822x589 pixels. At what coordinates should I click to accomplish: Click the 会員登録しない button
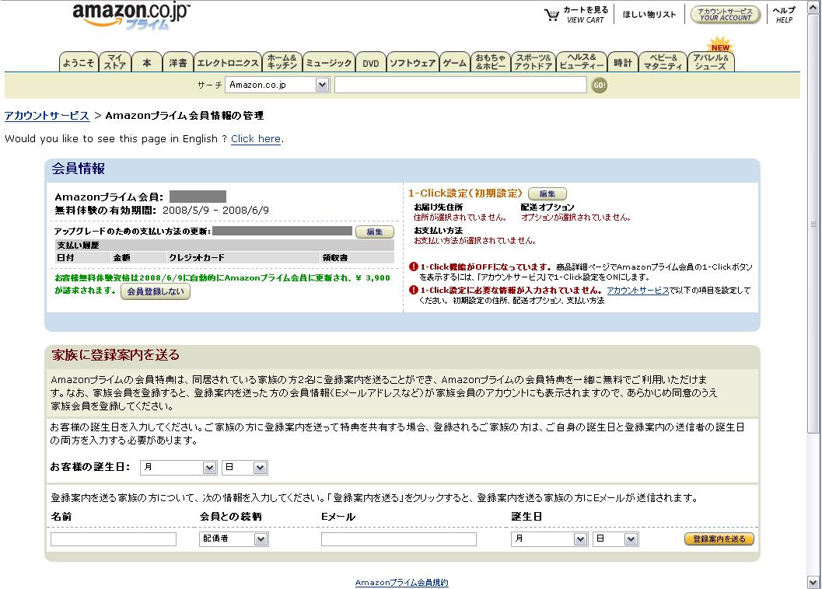point(156,291)
